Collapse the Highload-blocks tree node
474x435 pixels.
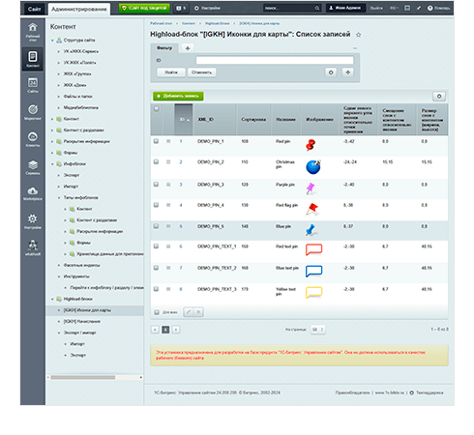click(52, 299)
